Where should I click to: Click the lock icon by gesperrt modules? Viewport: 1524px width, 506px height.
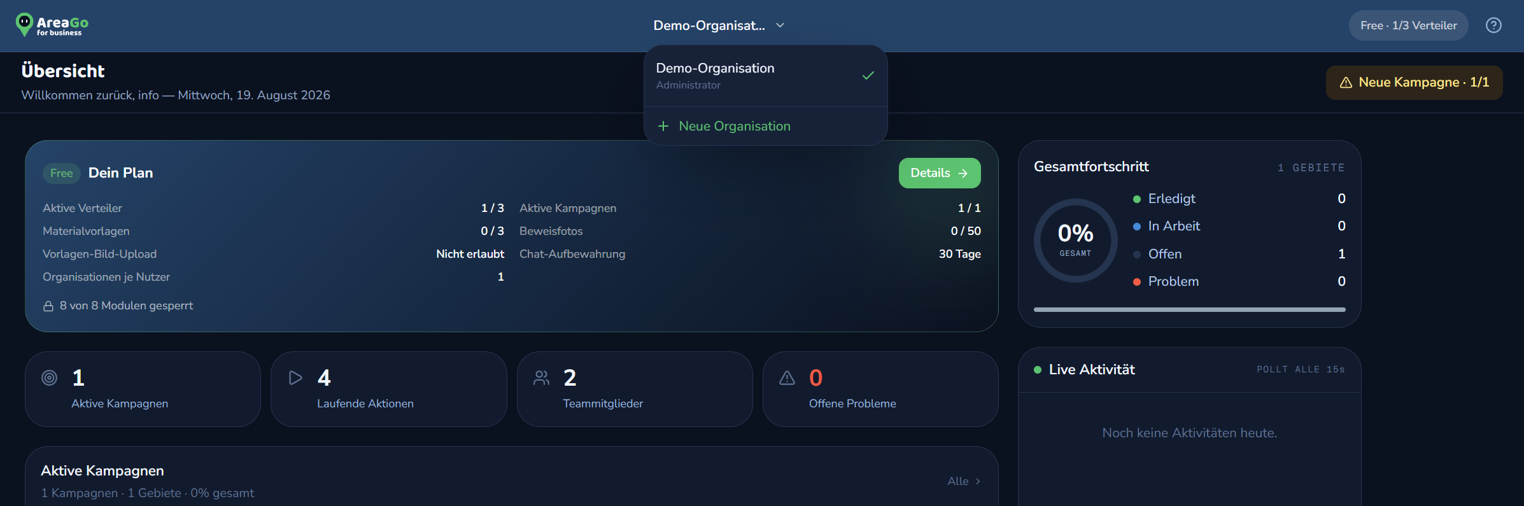48,306
